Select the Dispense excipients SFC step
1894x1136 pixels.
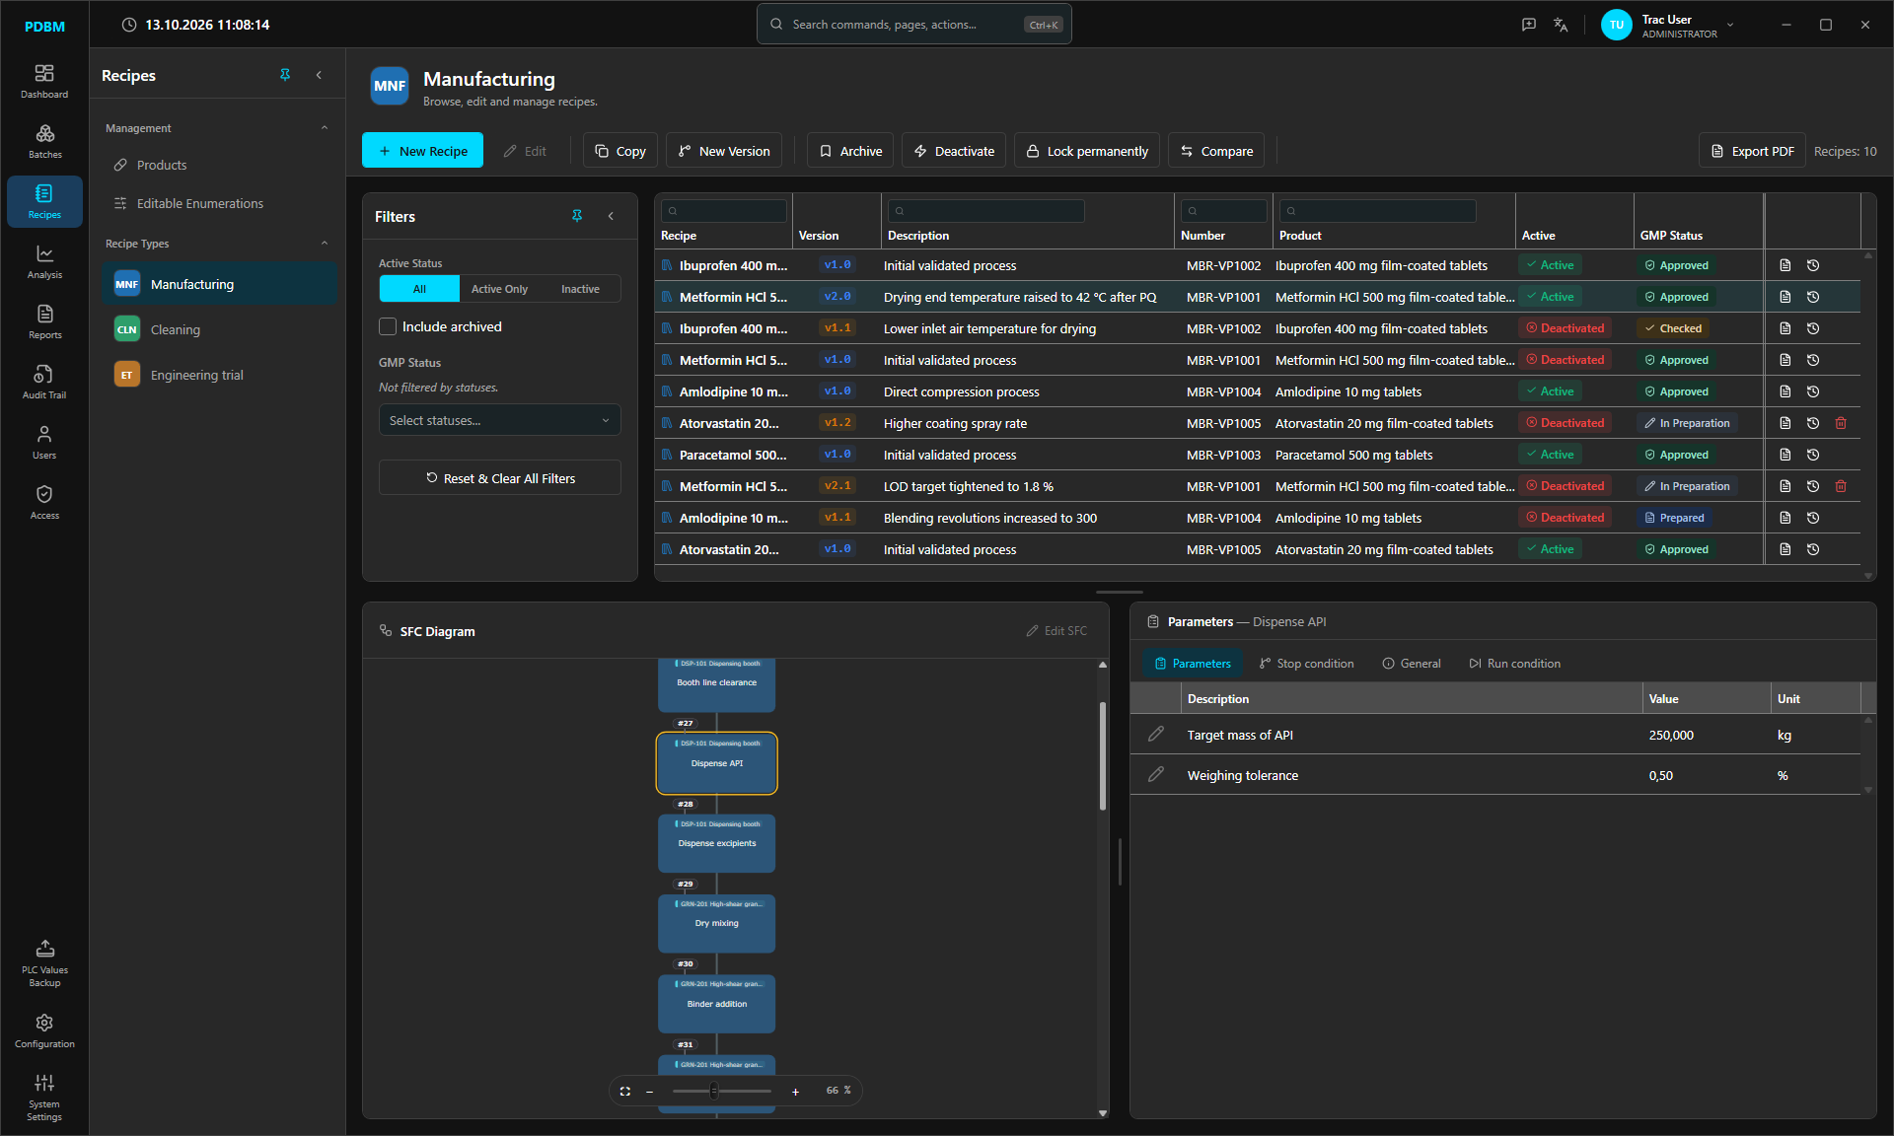(x=716, y=843)
